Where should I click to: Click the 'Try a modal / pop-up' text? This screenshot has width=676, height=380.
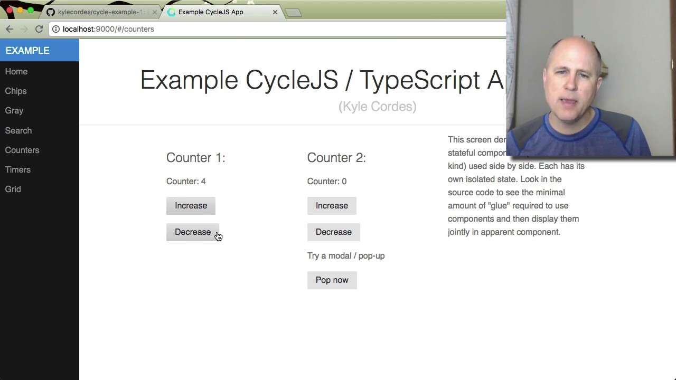pos(346,255)
